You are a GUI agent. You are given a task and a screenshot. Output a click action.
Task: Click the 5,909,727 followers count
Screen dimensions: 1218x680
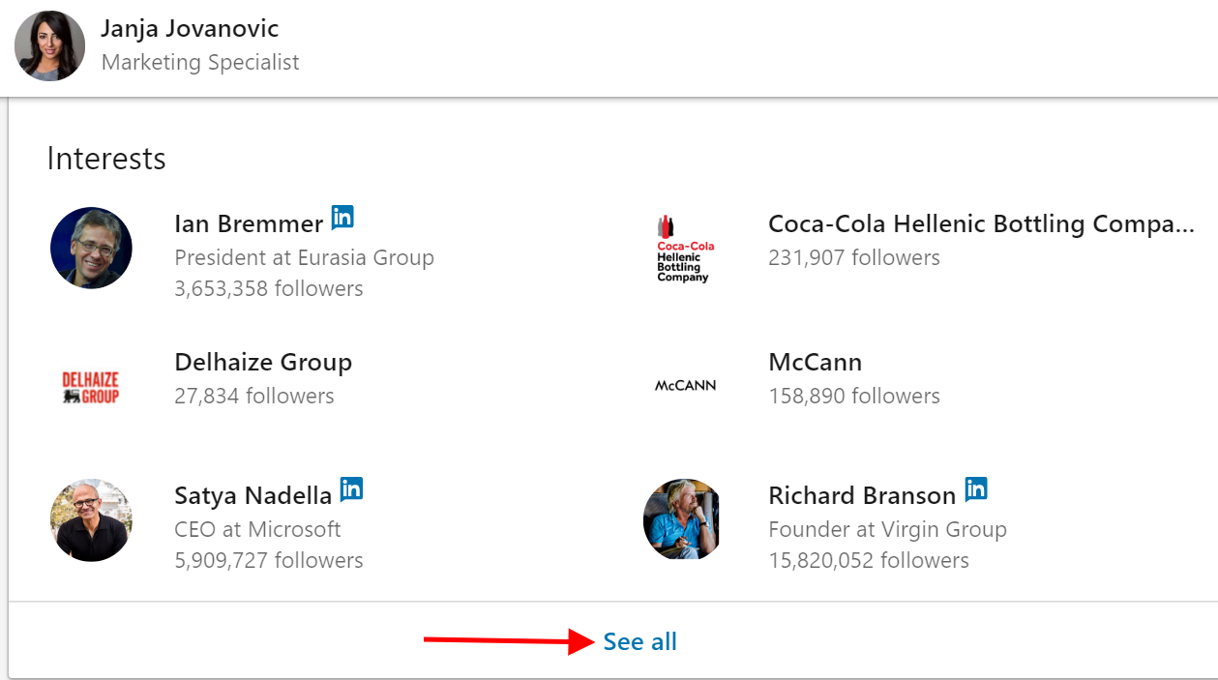click(269, 560)
